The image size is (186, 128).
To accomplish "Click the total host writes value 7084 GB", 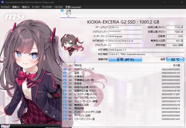I will [x=175, y=32].
